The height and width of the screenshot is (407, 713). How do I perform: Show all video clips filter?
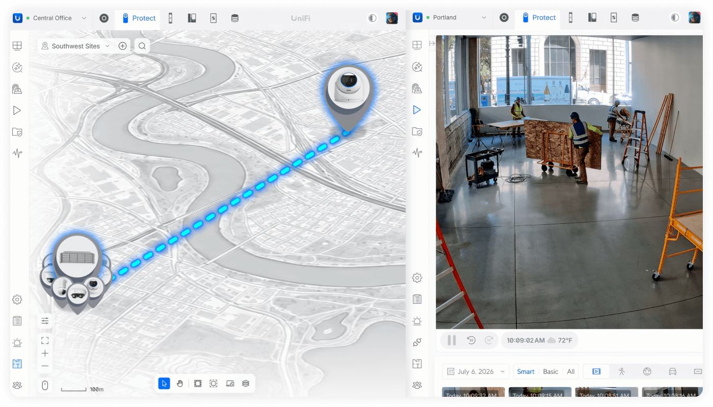coord(596,371)
